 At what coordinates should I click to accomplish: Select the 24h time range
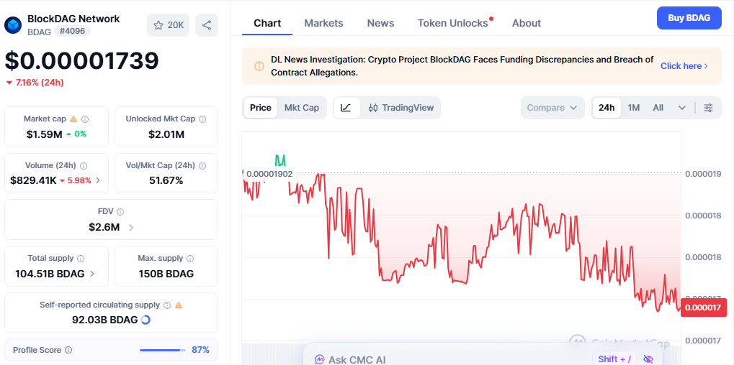(607, 108)
